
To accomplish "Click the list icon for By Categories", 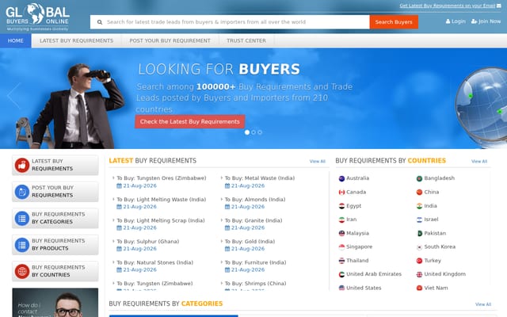I will pos(22,218).
